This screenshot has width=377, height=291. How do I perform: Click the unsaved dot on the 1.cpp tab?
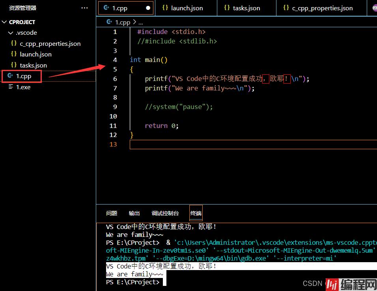click(148, 8)
